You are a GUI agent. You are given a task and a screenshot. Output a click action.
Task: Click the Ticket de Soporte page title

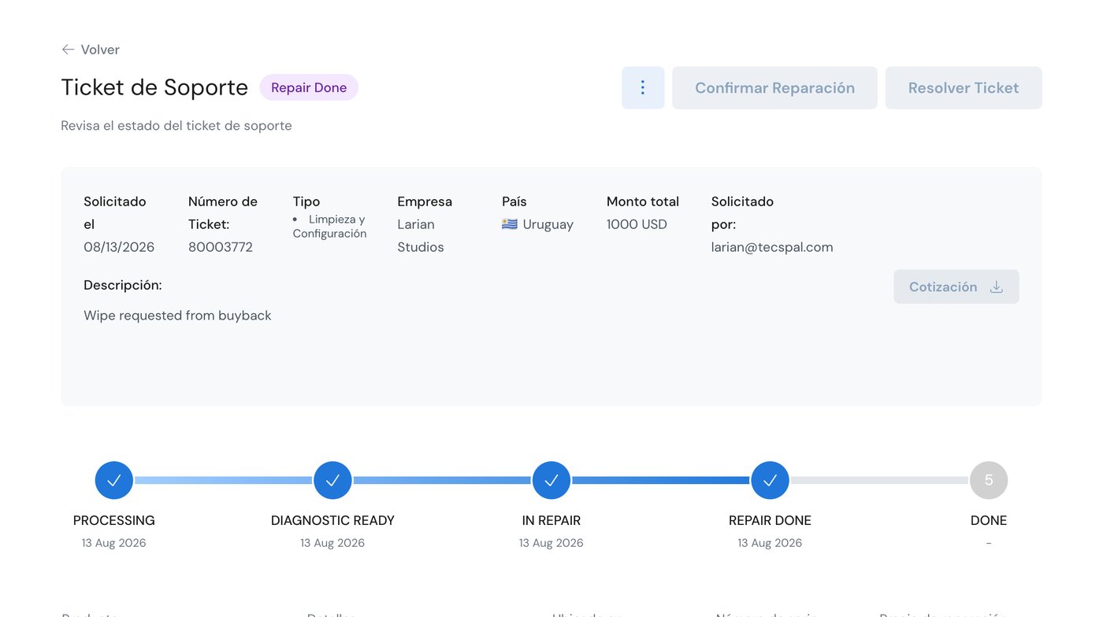(154, 87)
